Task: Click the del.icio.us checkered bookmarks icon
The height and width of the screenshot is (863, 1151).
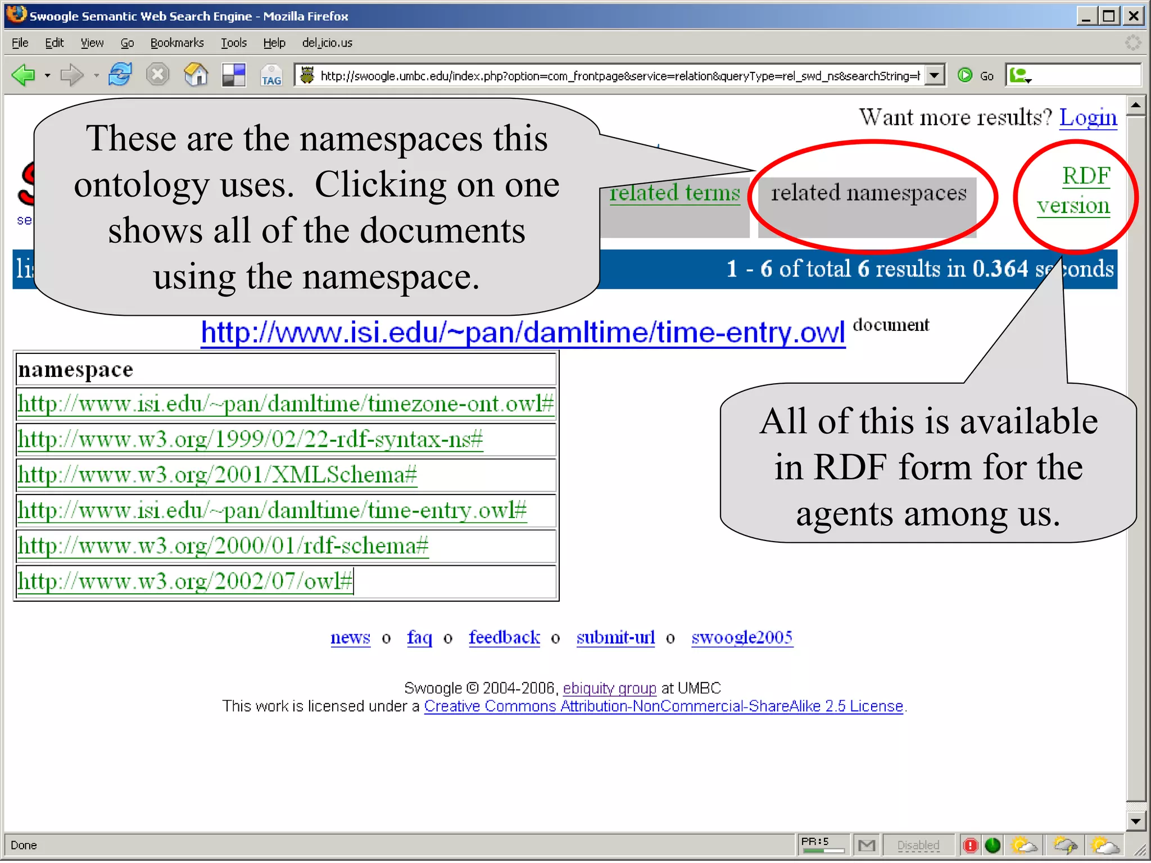Action: pyautogui.click(x=234, y=75)
